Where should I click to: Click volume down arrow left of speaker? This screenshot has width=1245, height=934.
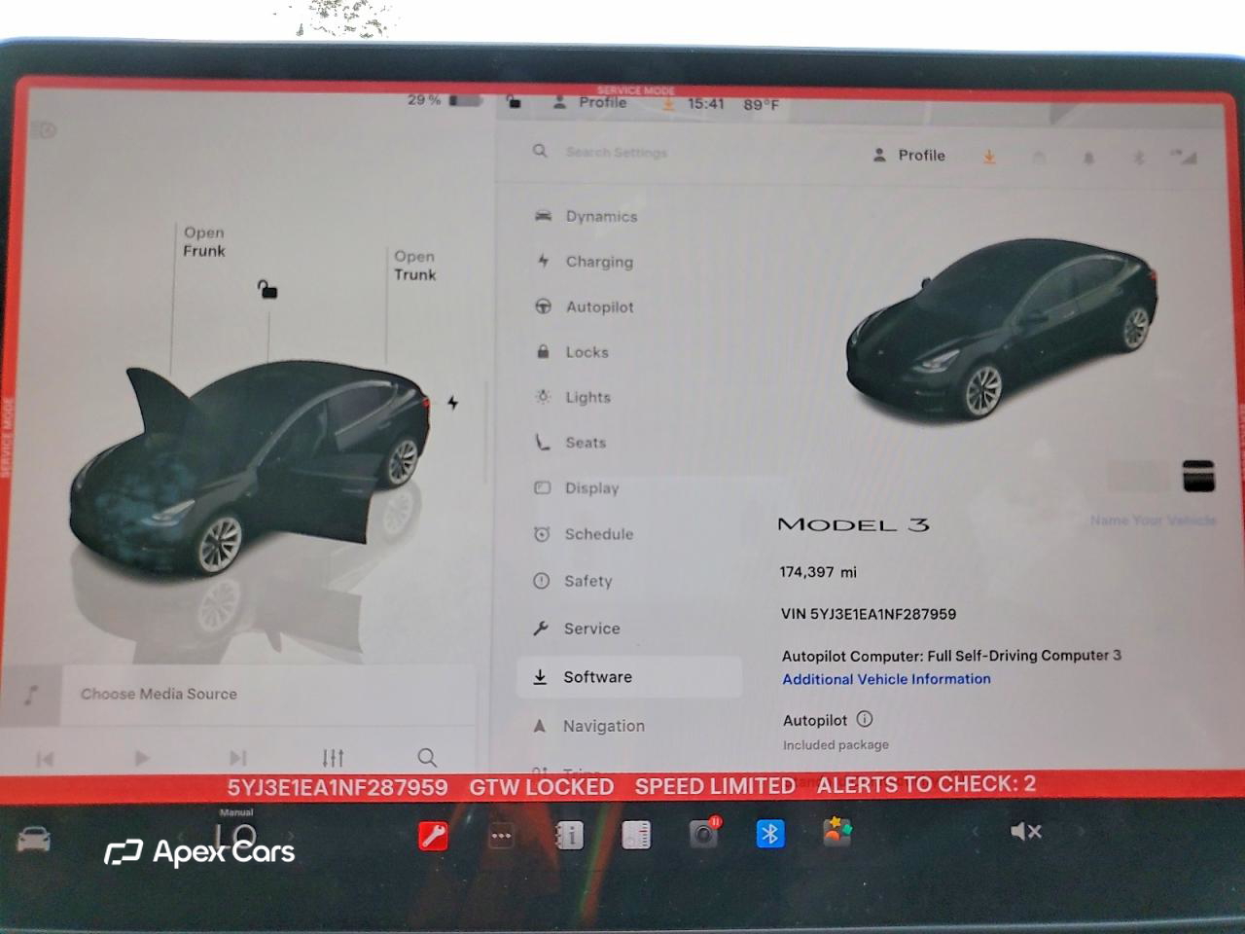[x=976, y=832]
